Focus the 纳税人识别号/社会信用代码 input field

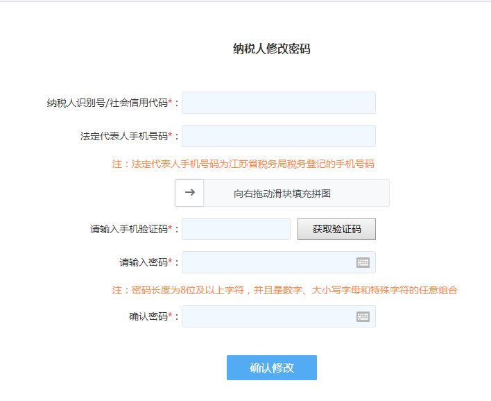[278, 103]
